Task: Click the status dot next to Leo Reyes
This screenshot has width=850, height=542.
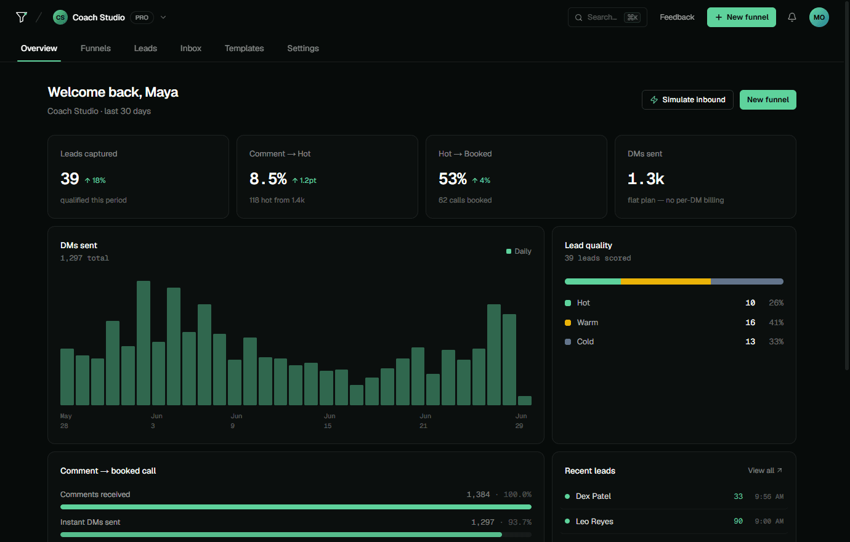Action: click(x=567, y=521)
